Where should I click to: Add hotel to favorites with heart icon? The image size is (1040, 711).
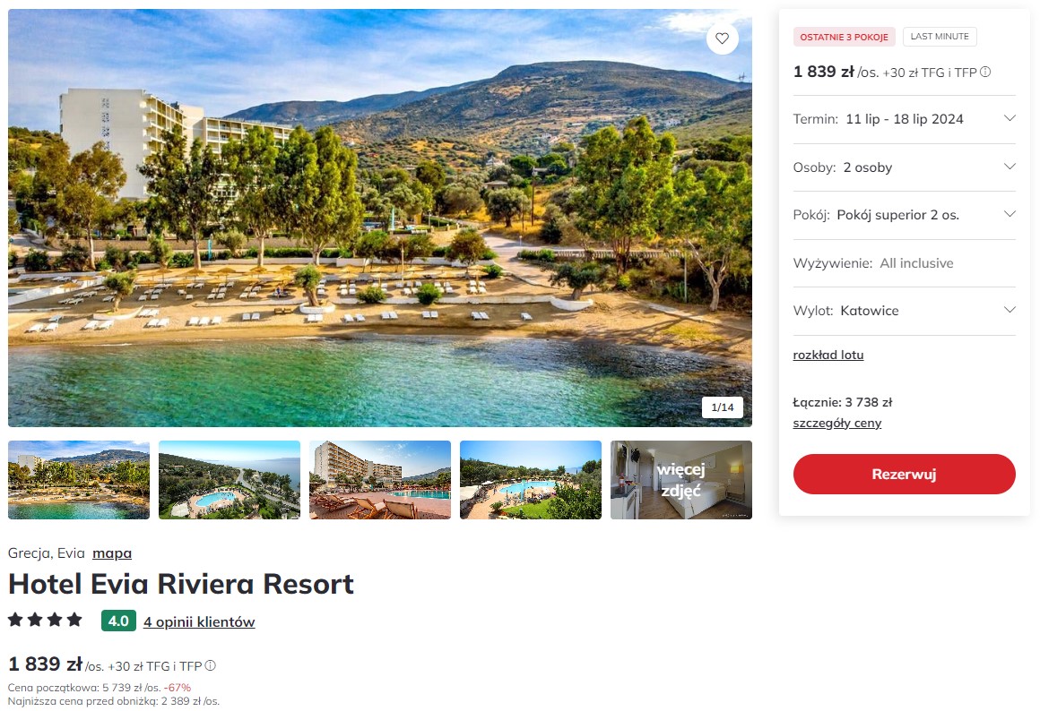tap(723, 39)
